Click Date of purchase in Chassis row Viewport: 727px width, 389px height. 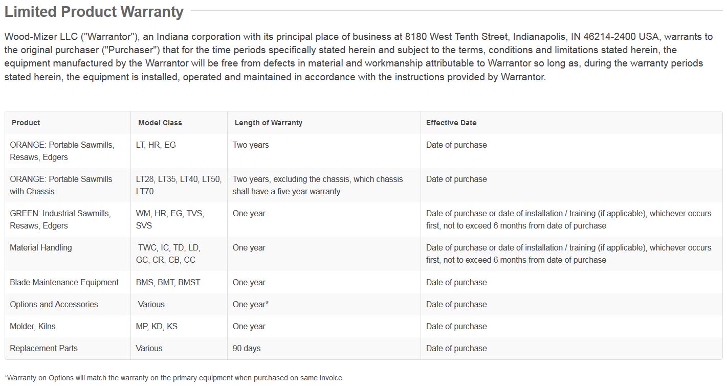[x=456, y=179]
